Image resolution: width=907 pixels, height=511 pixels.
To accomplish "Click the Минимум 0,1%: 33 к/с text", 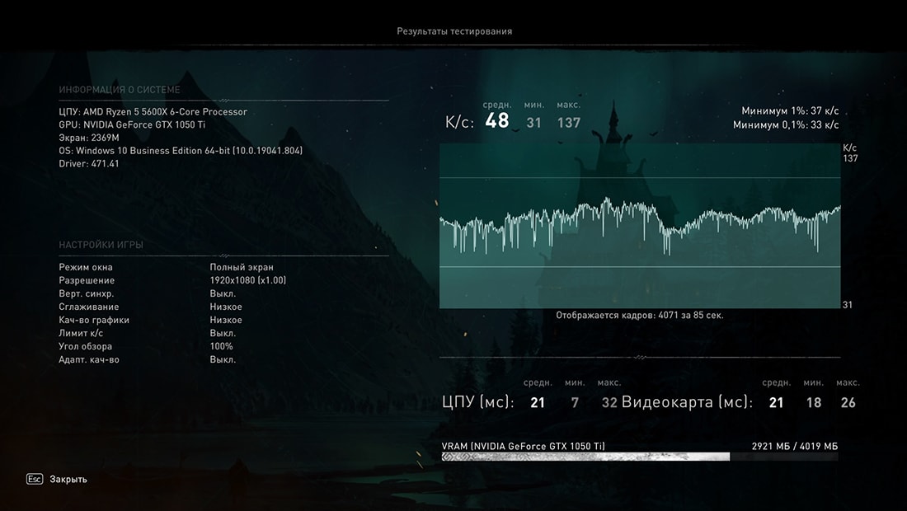I will [786, 124].
